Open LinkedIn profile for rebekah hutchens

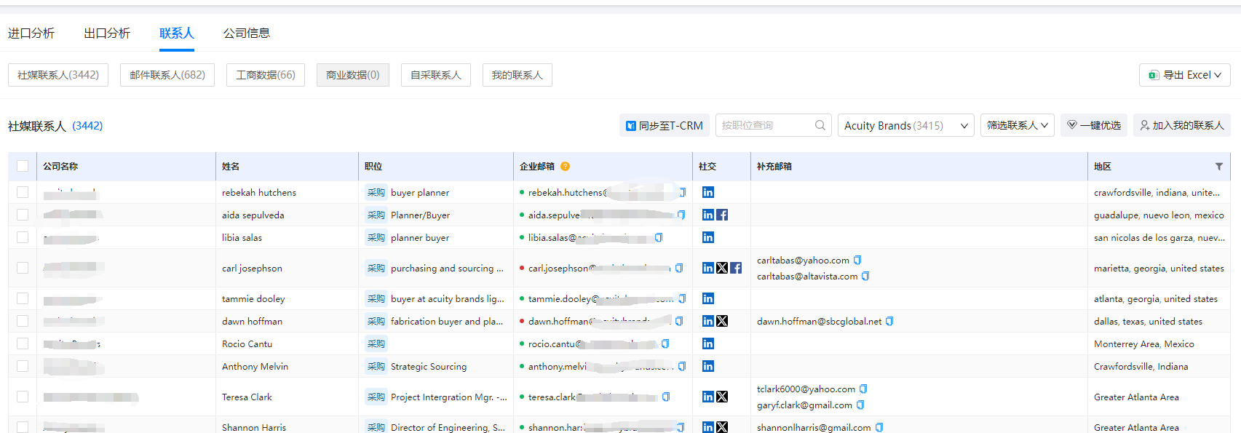[x=707, y=192]
